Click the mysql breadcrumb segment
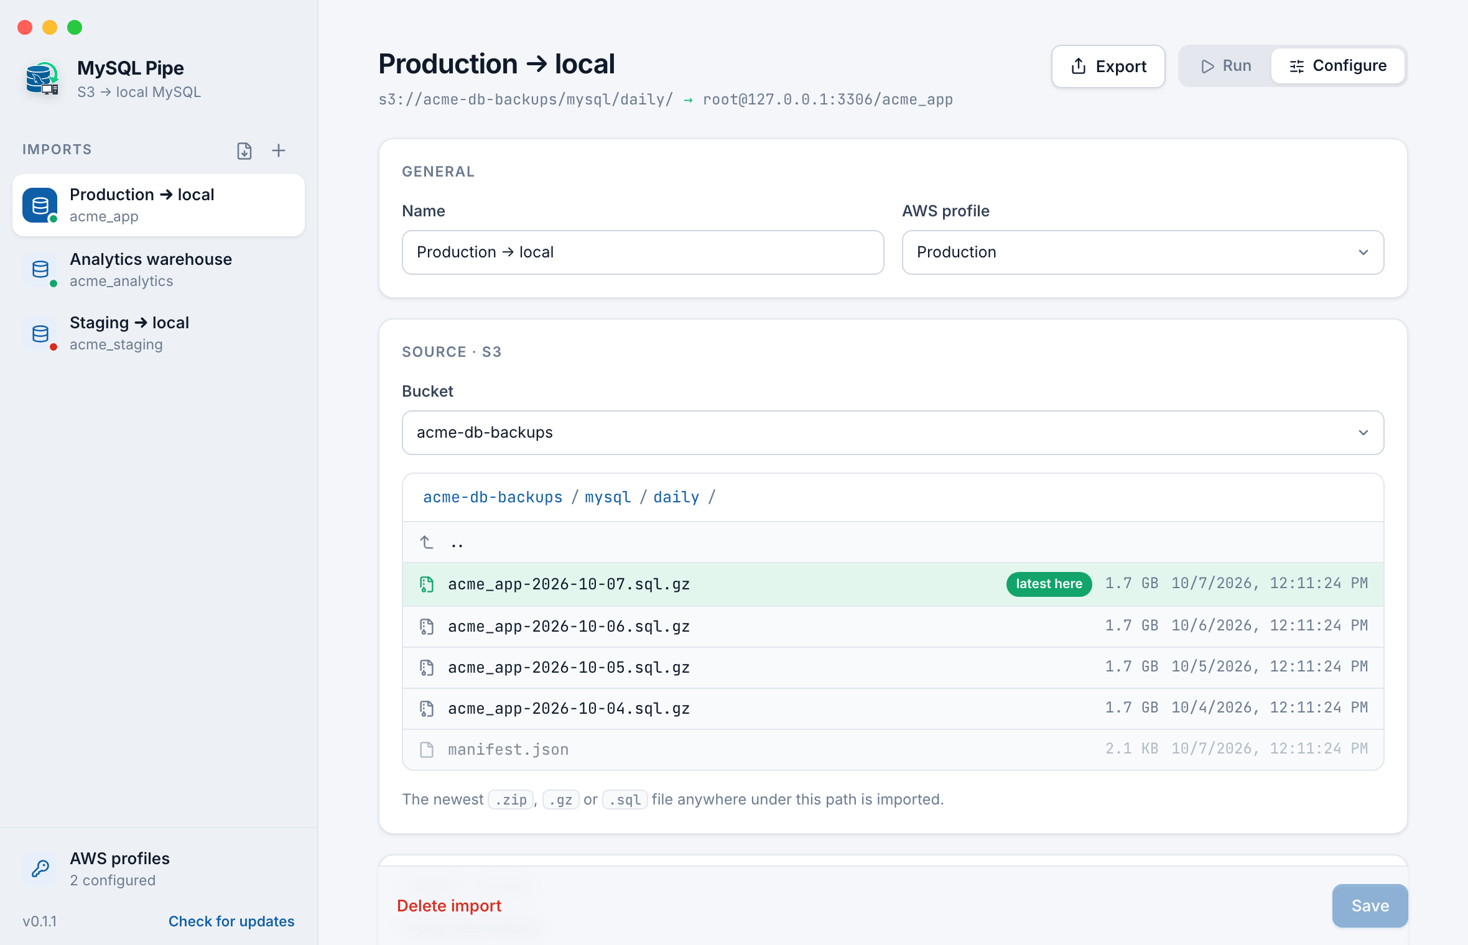1468x945 pixels. [x=608, y=497]
